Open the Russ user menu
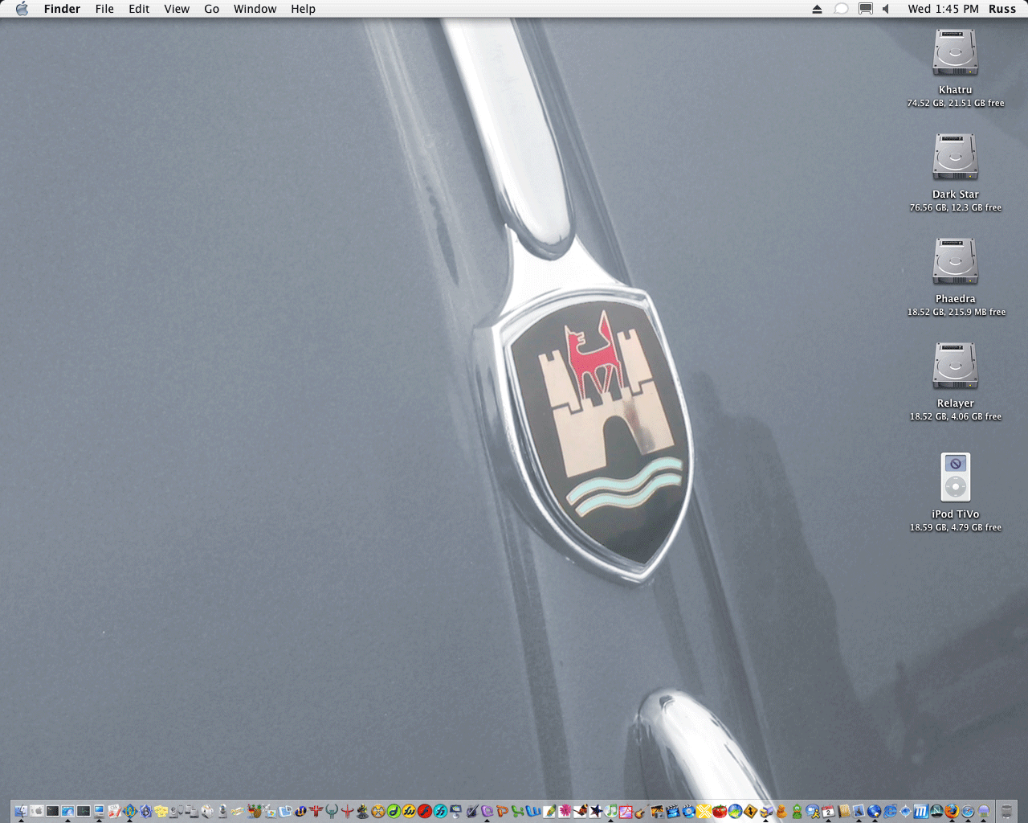The height and width of the screenshot is (823, 1028). (1002, 9)
